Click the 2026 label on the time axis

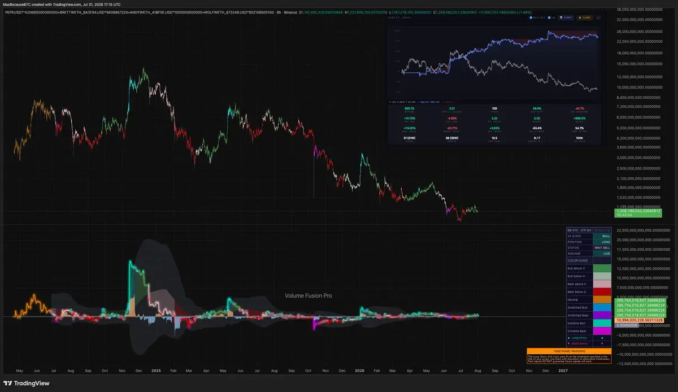(x=359, y=371)
